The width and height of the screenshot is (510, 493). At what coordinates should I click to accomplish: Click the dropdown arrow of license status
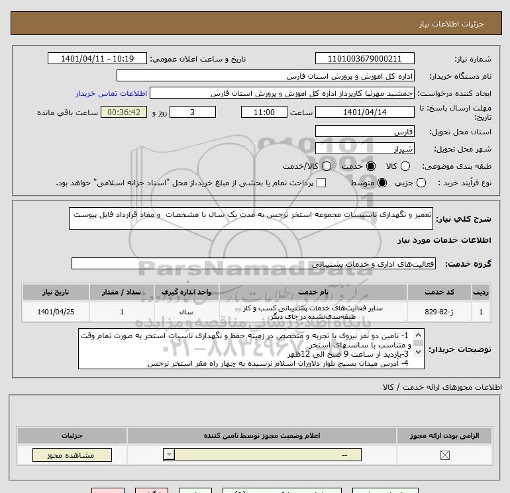click(169, 455)
